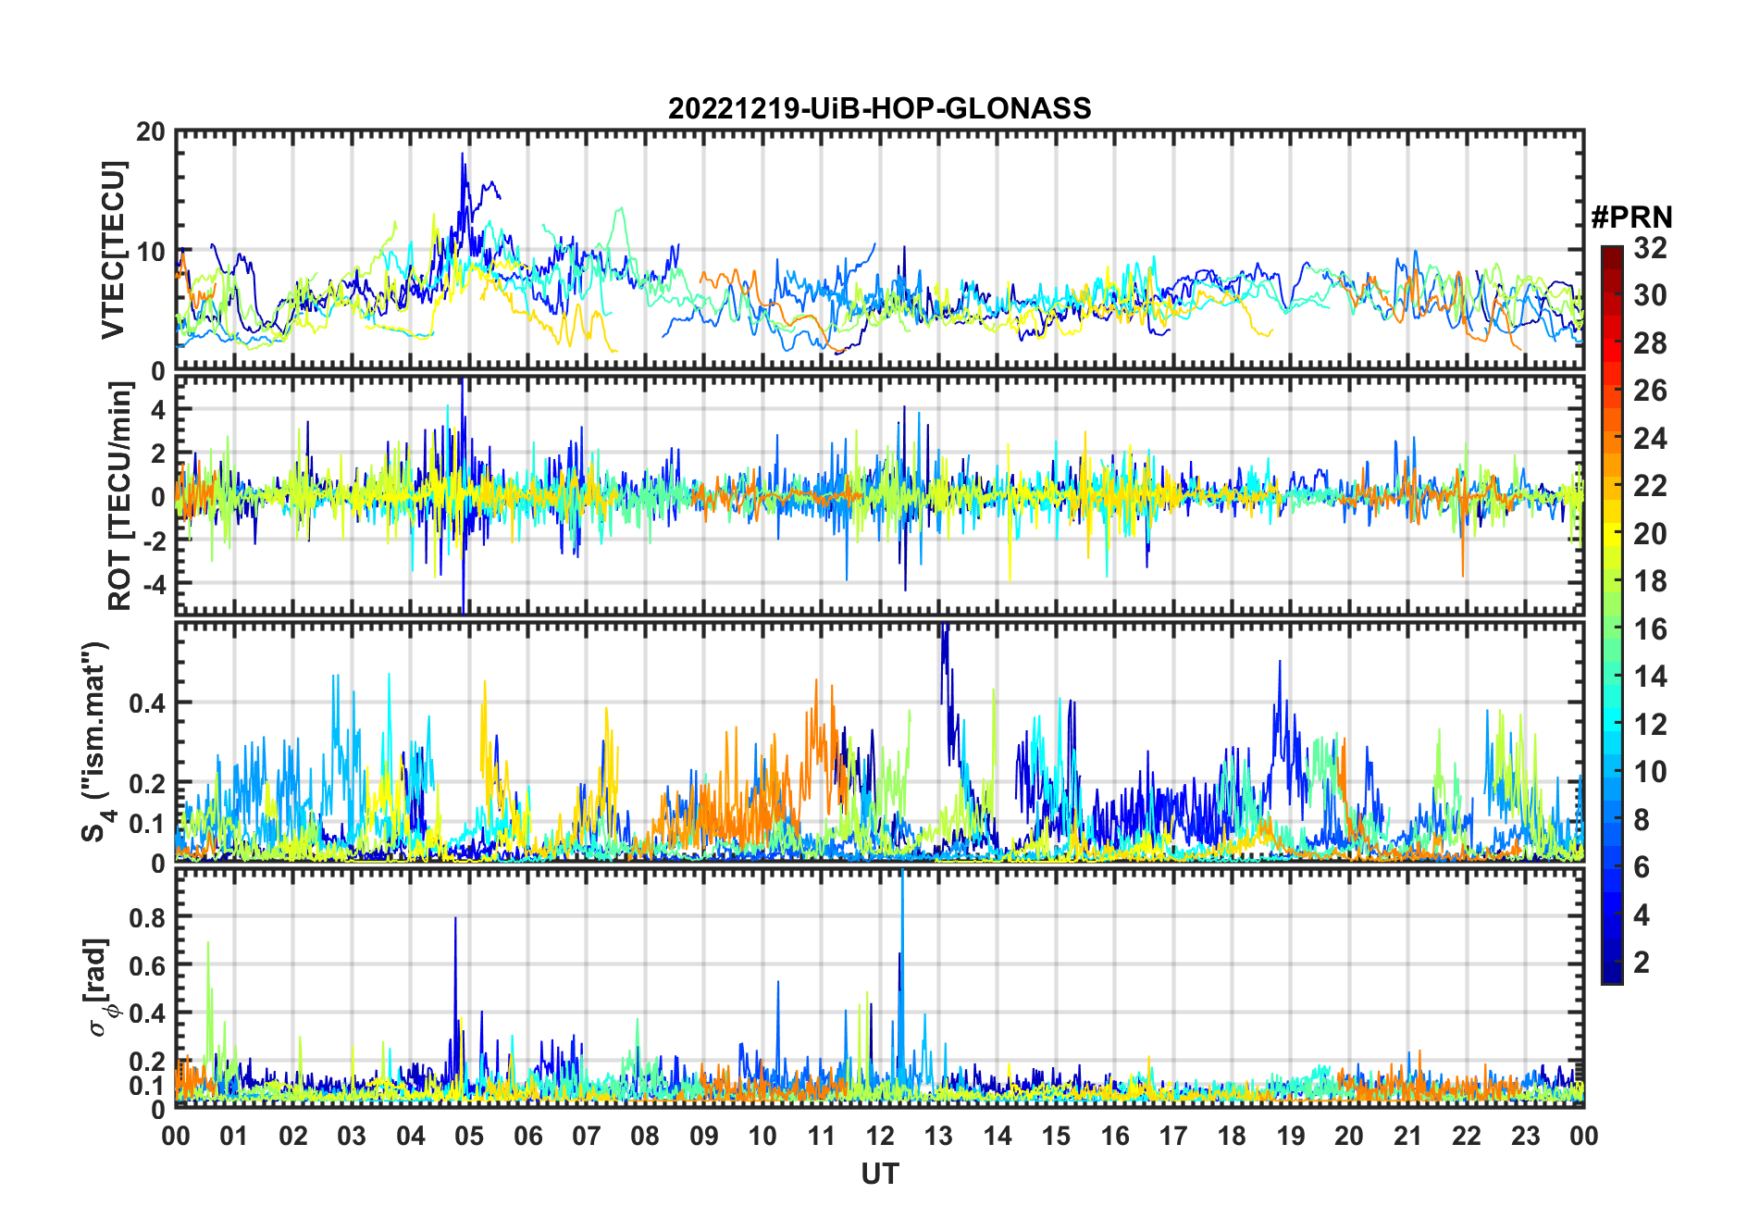
Task: Select the sigma-phi y-axis tick 0.6
Action: click(148, 965)
